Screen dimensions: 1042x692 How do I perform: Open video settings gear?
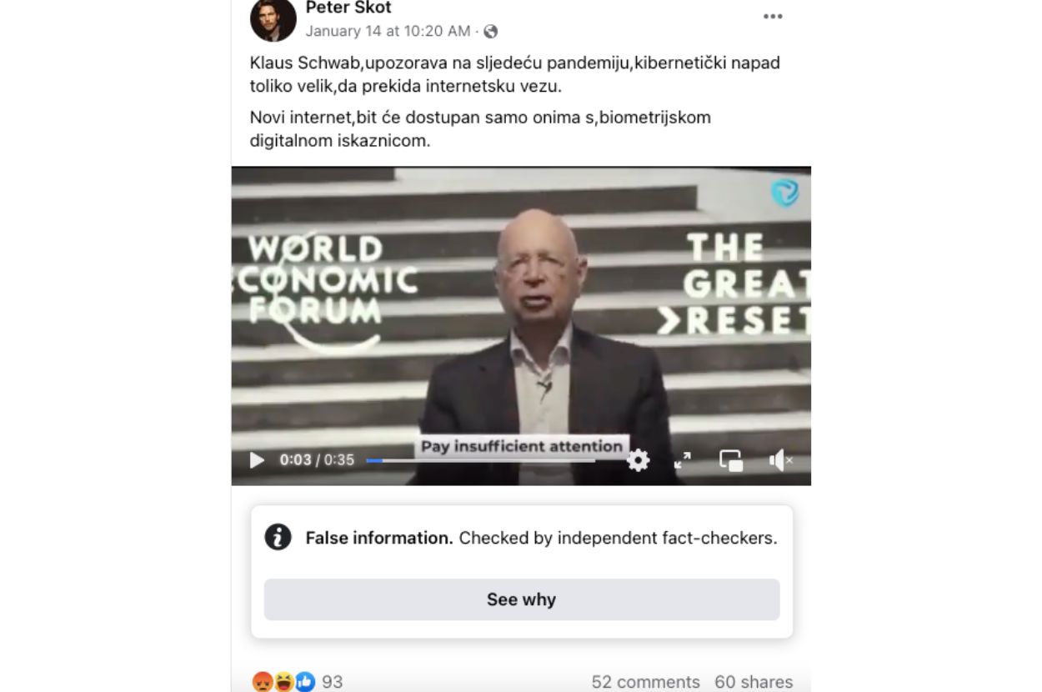point(639,460)
